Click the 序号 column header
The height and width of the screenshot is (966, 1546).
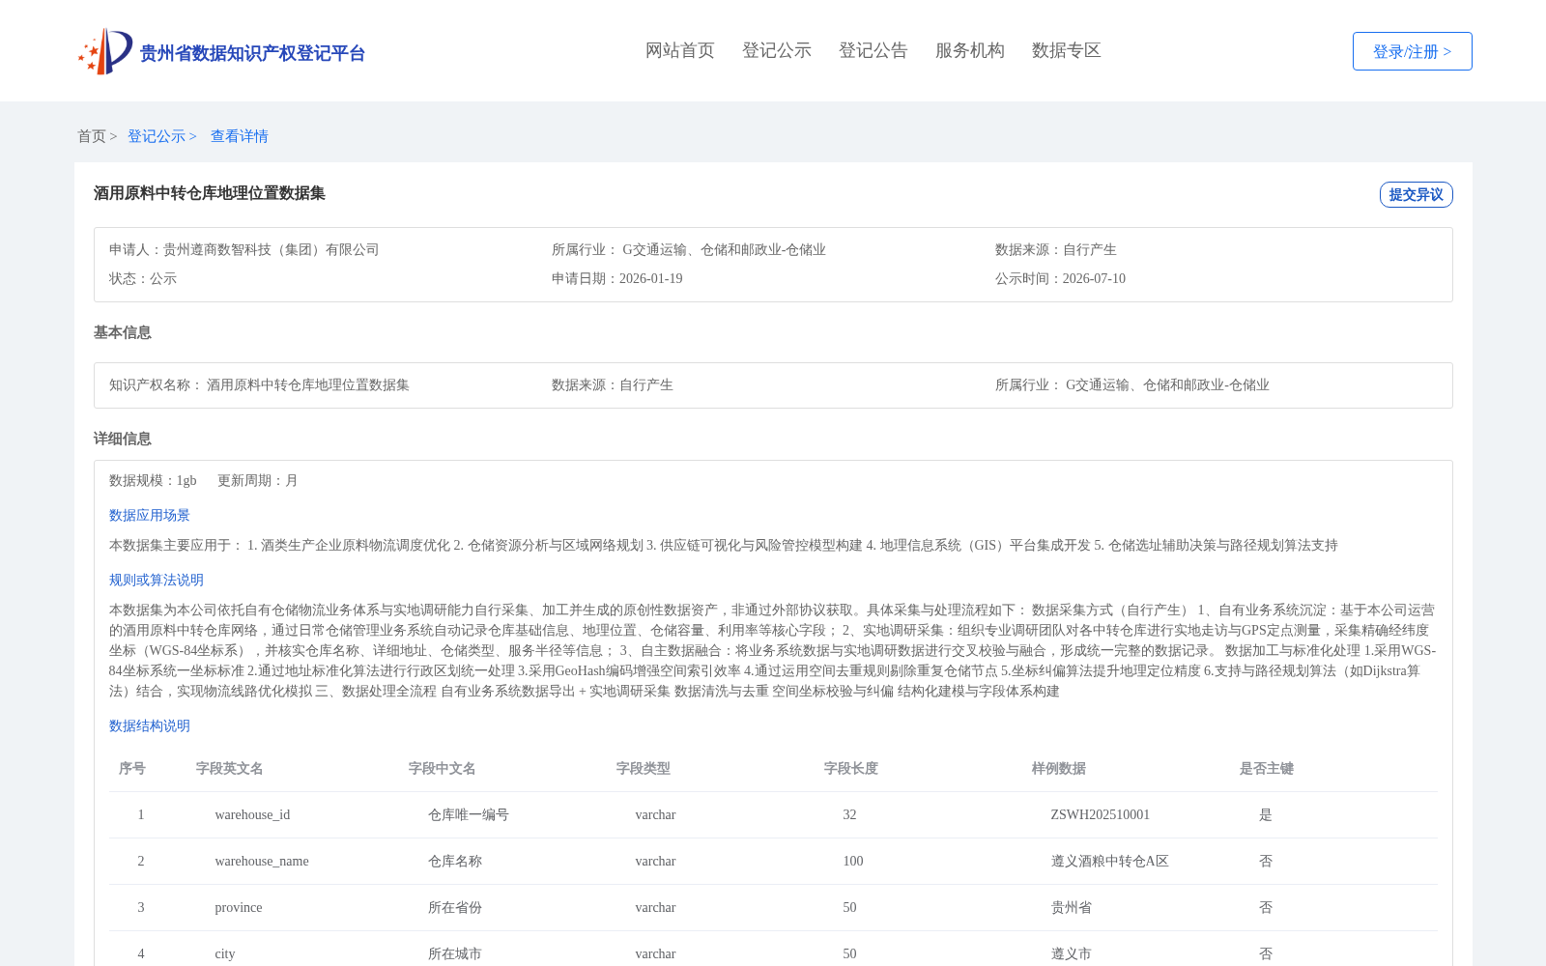point(132,768)
